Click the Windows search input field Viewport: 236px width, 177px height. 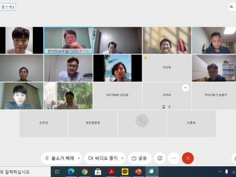click(25, 172)
